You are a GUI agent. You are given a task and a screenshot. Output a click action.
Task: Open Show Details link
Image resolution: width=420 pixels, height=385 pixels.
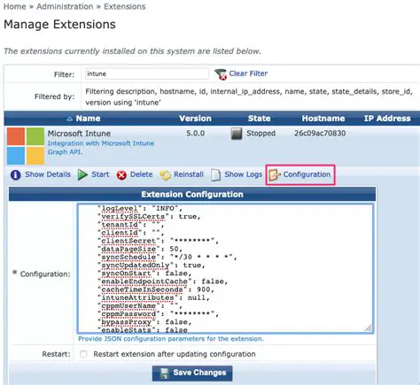click(x=48, y=174)
